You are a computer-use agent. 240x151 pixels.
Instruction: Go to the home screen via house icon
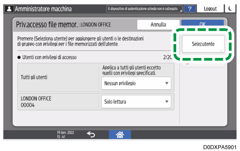[120, 135]
